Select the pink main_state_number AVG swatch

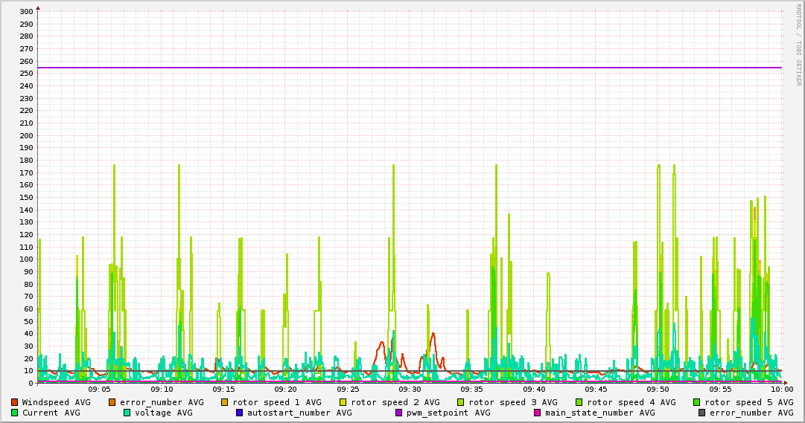click(x=538, y=413)
